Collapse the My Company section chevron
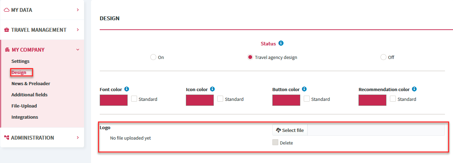The image size is (453, 163). click(78, 50)
